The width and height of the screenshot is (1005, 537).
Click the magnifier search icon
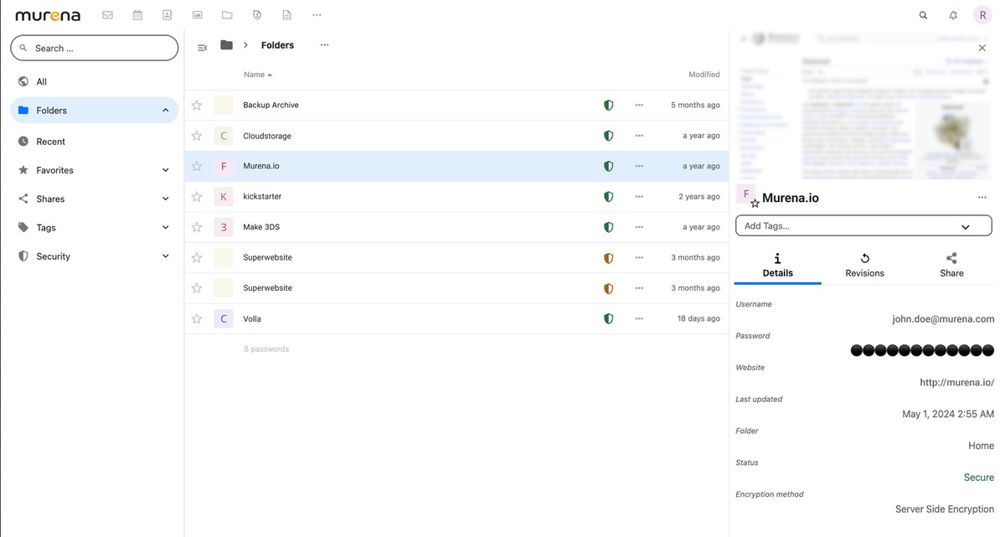point(922,14)
